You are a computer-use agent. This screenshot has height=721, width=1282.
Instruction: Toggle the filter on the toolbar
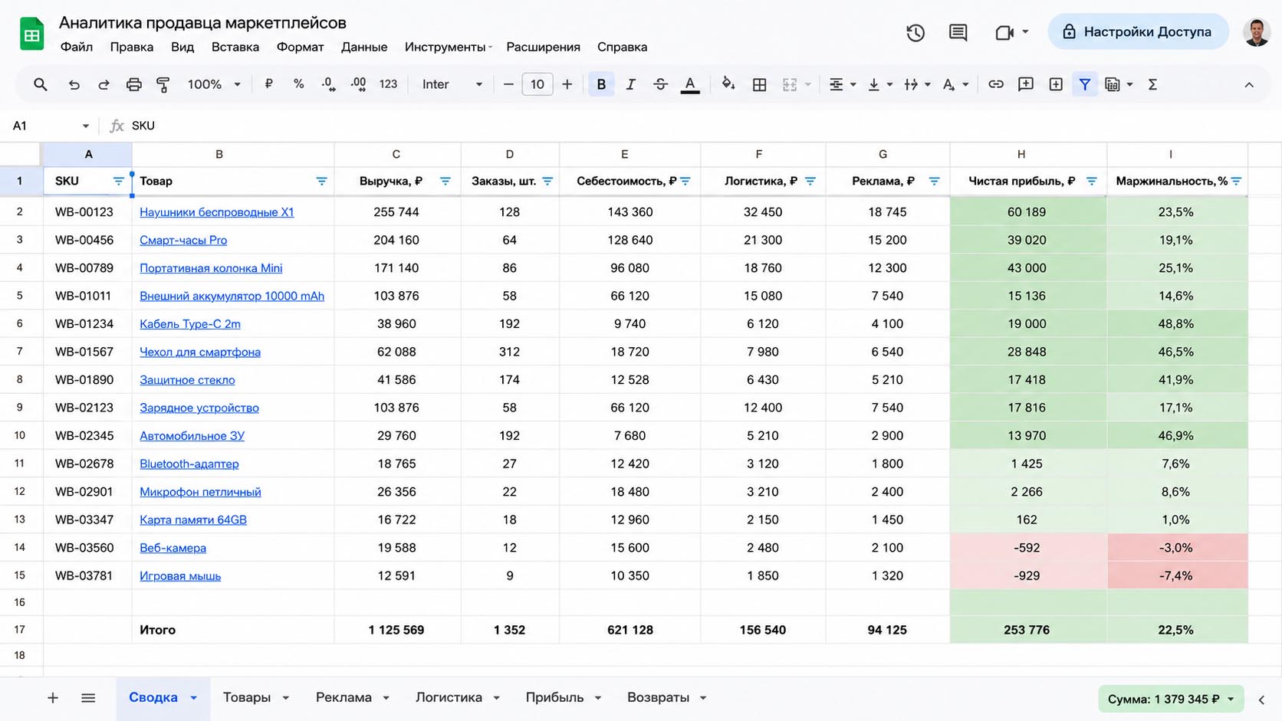point(1084,84)
